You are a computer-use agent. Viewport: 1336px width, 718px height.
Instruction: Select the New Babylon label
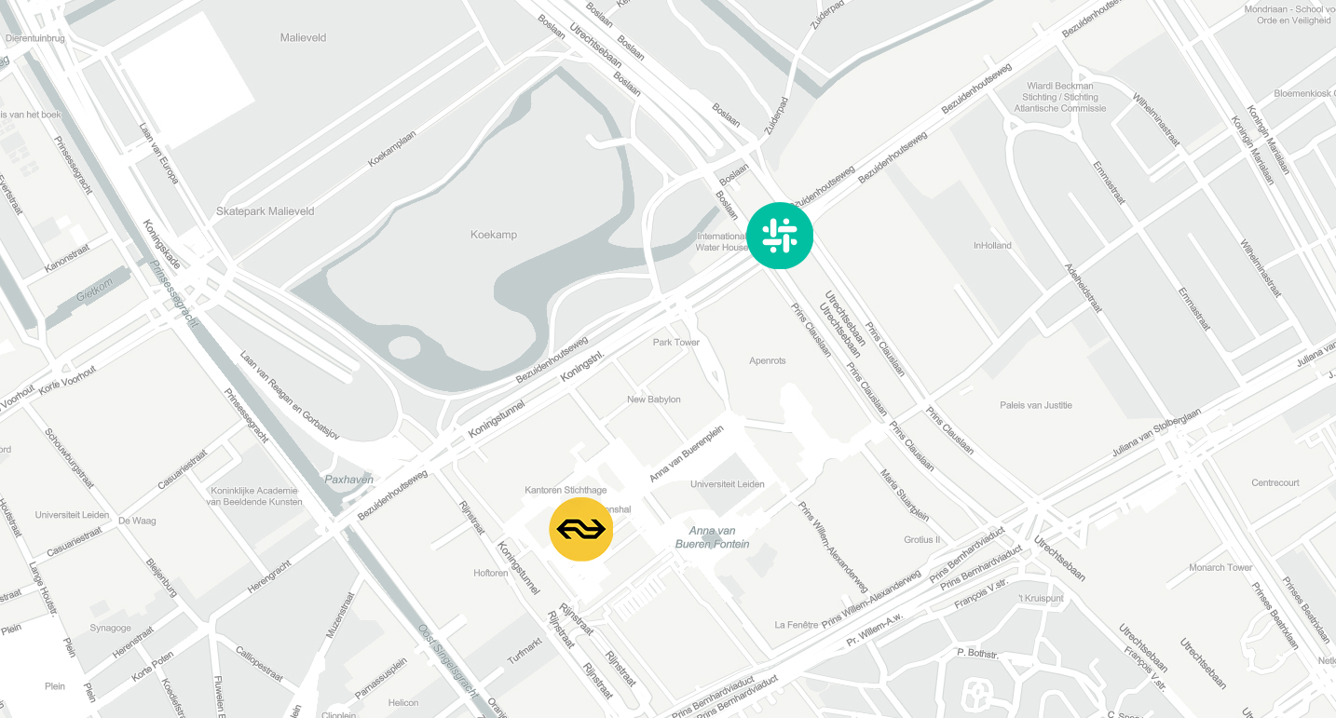[x=654, y=400]
